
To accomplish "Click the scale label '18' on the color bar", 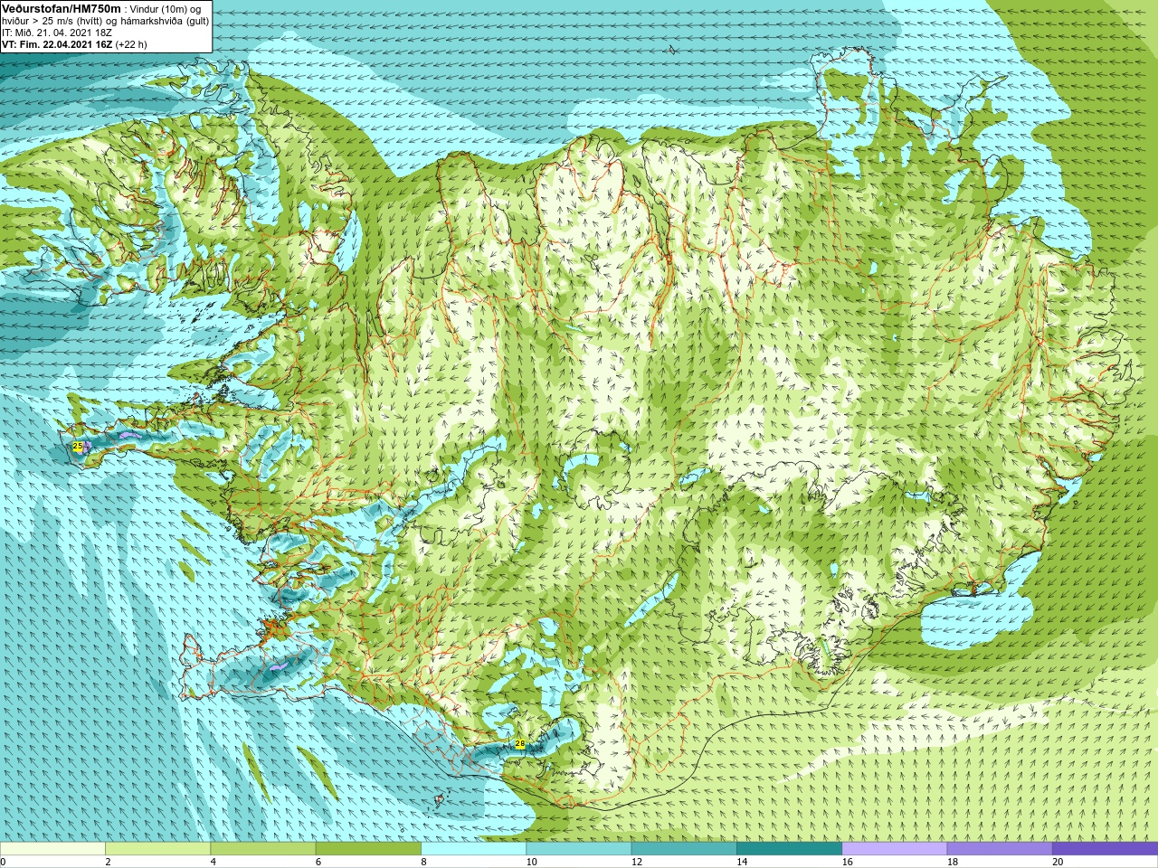I will (x=953, y=862).
